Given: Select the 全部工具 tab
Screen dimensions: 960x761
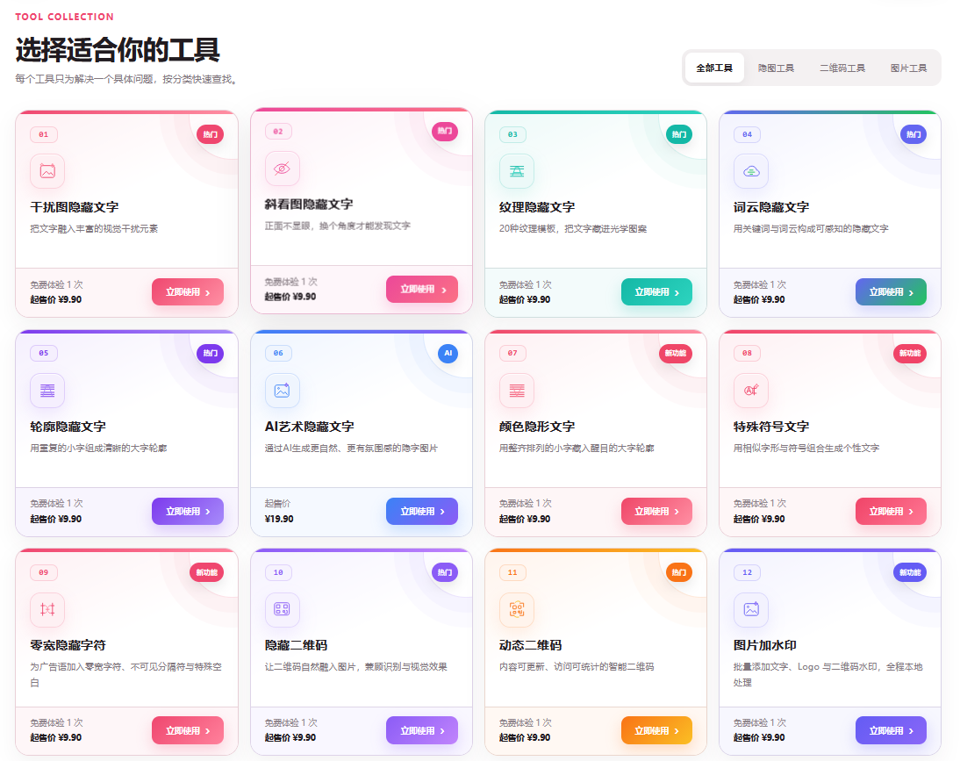Looking at the screenshot, I should (x=714, y=68).
